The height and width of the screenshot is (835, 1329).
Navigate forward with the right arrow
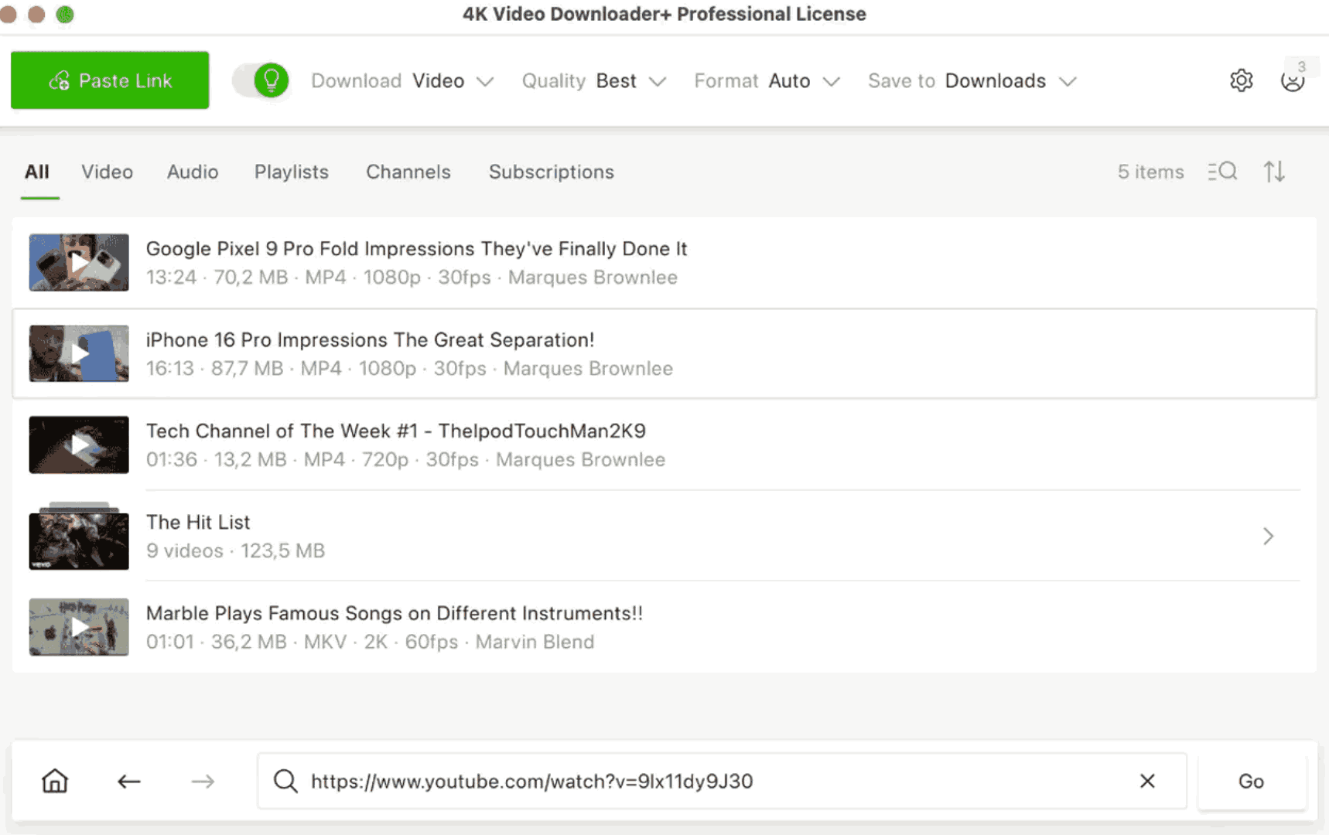tap(203, 782)
